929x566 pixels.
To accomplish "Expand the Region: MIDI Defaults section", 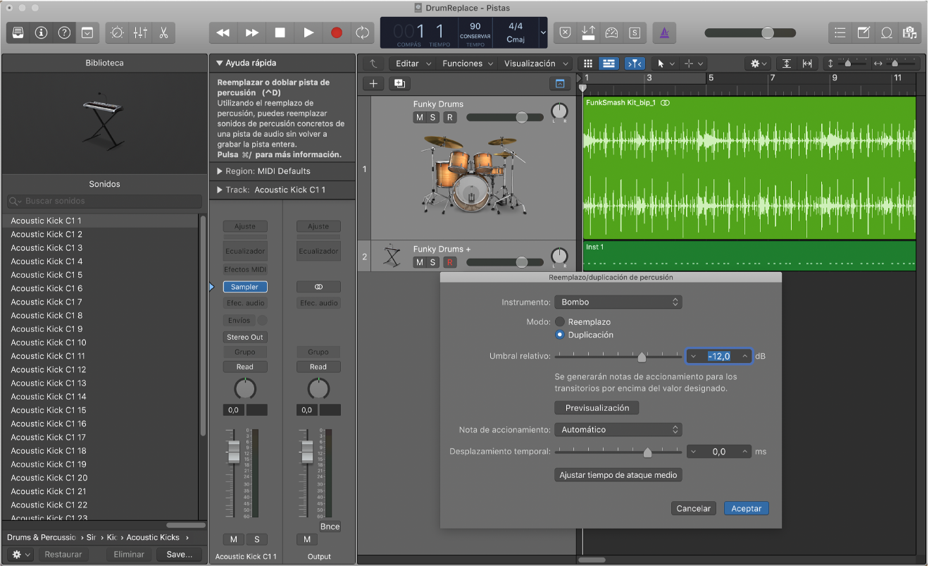I will [x=219, y=171].
